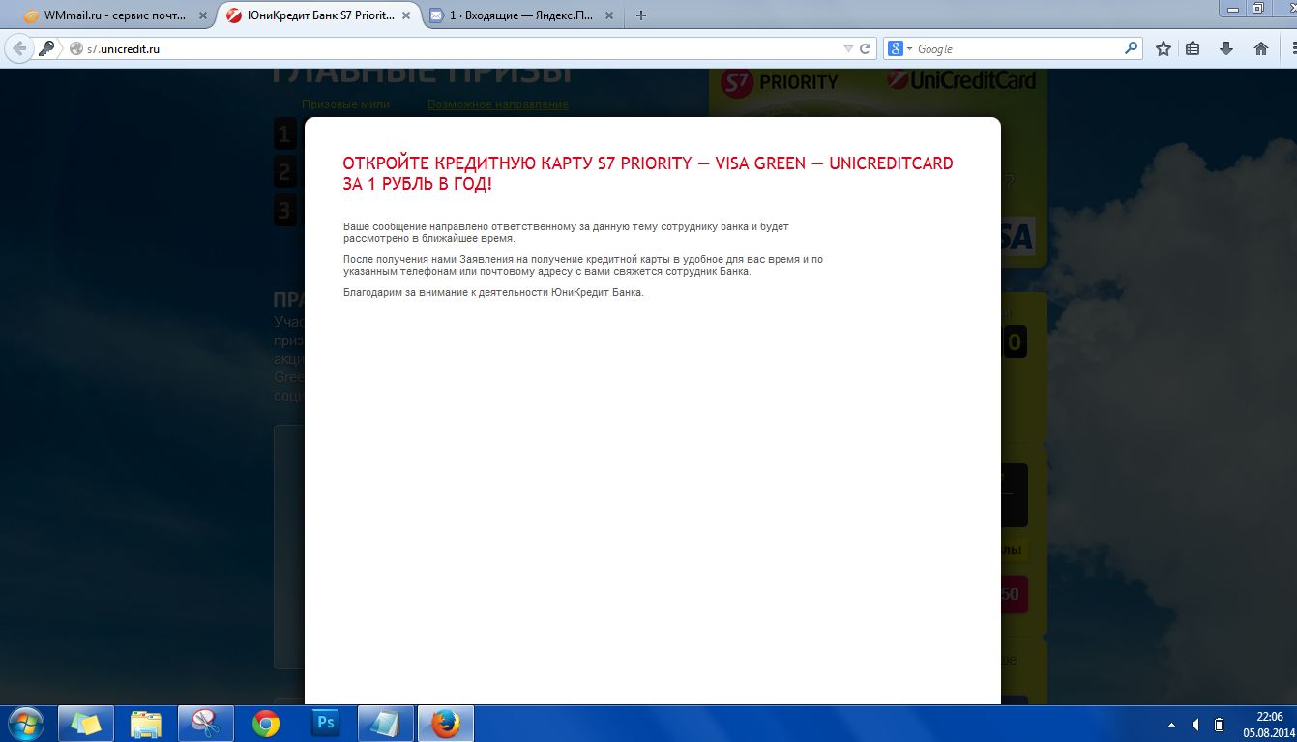Go to home page via Home icon
Screen dimensions: 1297x742
1261,48
